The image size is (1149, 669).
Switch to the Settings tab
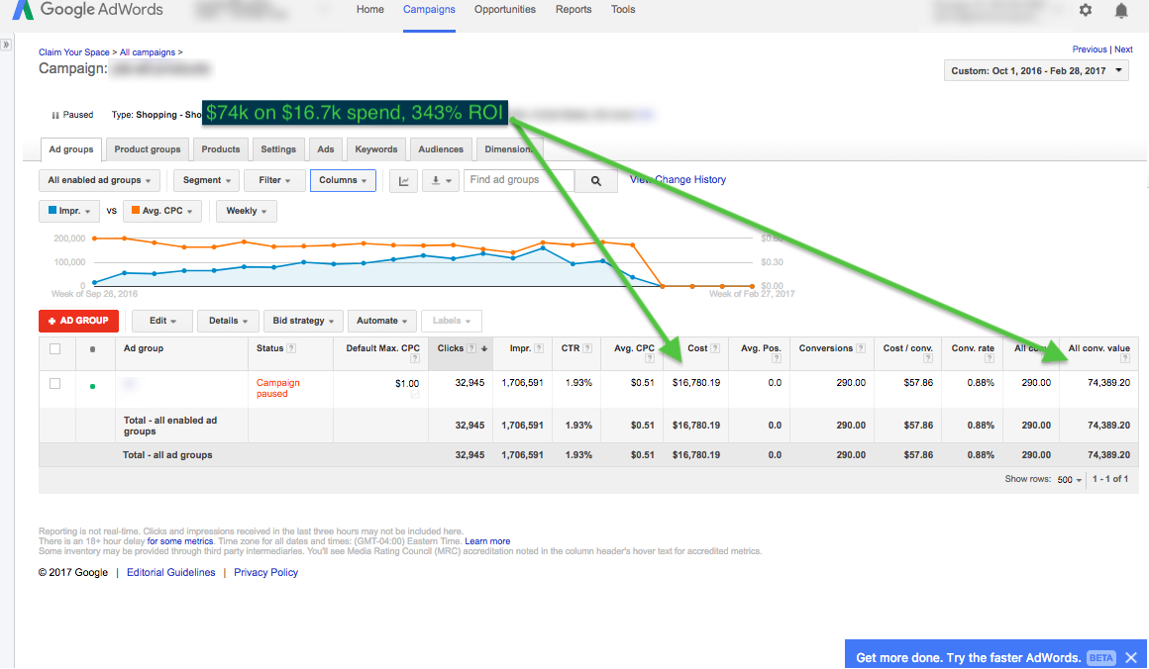278,149
